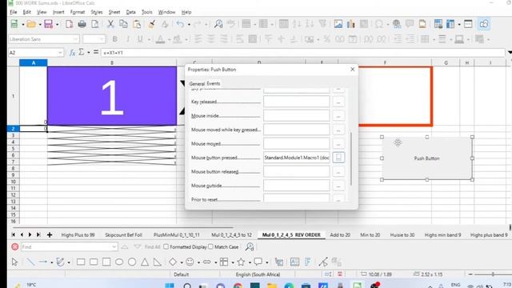Toggle the Formatted Display checkbox

tap(166, 247)
